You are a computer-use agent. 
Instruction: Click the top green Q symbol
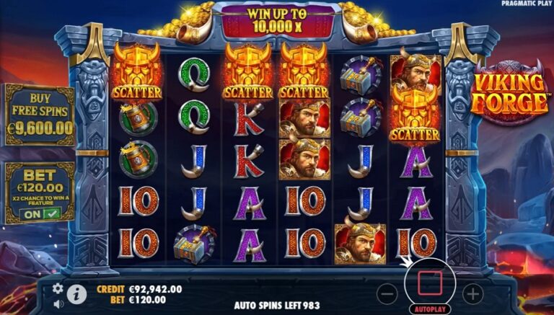(193, 75)
